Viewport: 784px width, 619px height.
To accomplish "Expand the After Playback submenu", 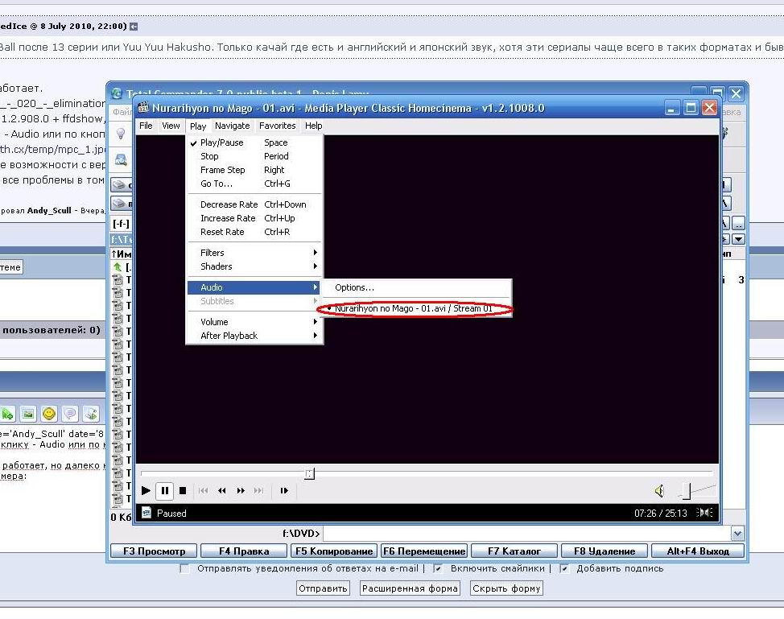I will [x=254, y=336].
